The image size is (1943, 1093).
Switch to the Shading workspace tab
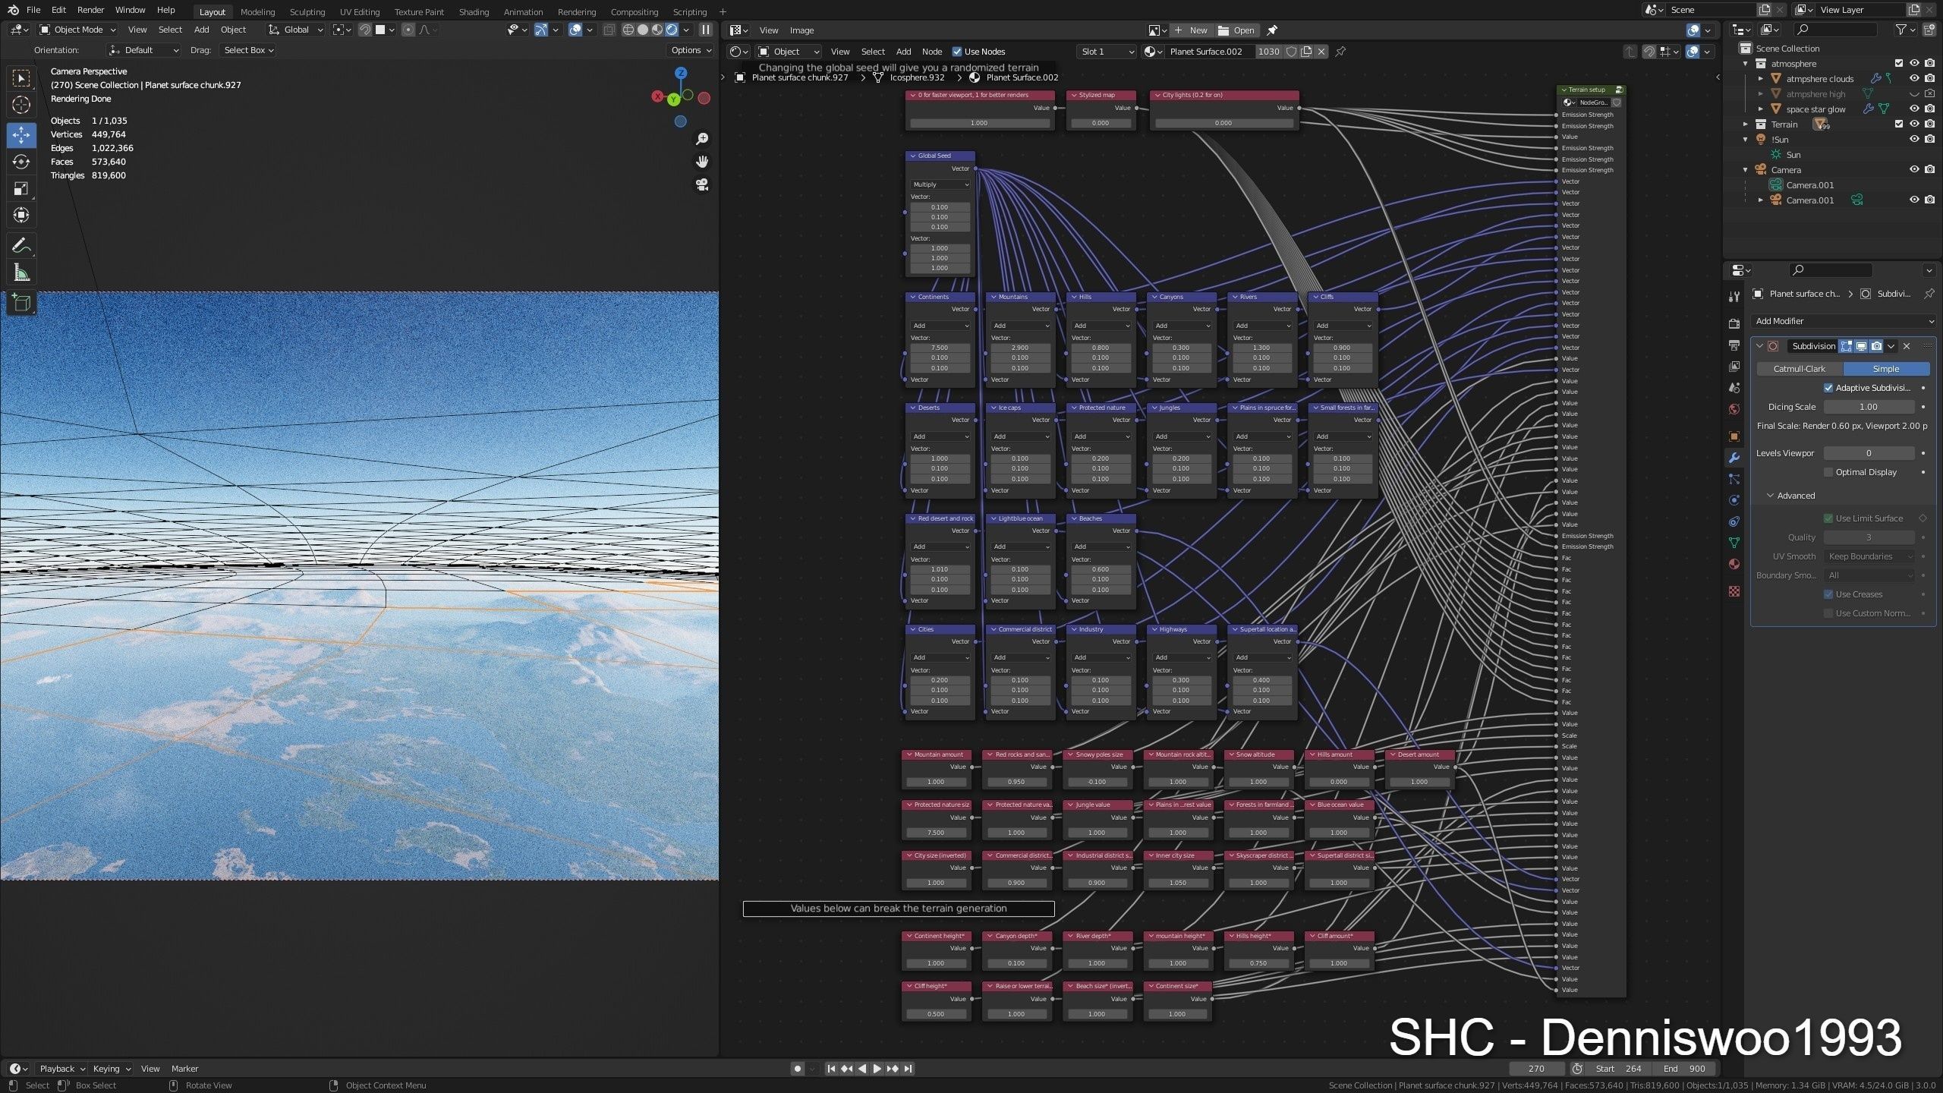(474, 11)
